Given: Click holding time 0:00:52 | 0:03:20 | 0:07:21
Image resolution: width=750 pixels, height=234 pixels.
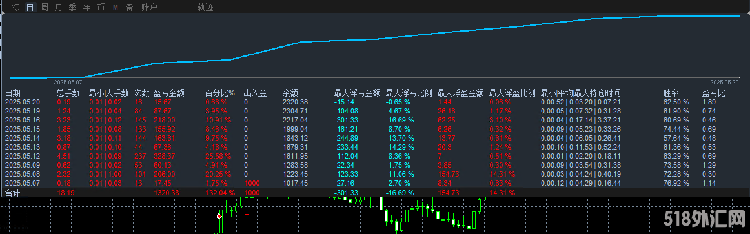Looking at the screenshot, I should pyautogui.click(x=581, y=102).
